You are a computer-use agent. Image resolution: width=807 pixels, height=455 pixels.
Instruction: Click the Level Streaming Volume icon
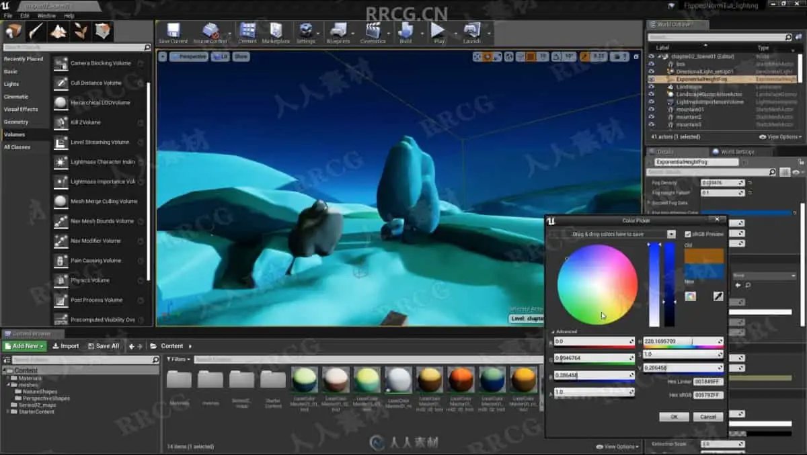(61, 142)
